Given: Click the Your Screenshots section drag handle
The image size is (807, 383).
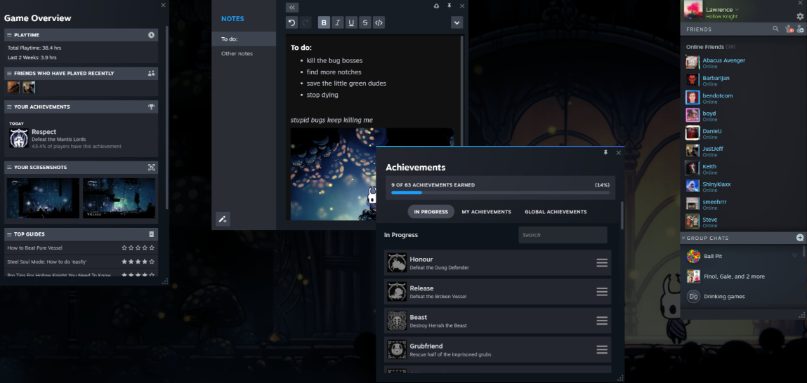Looking at the screenshot, I should [8, 167].
